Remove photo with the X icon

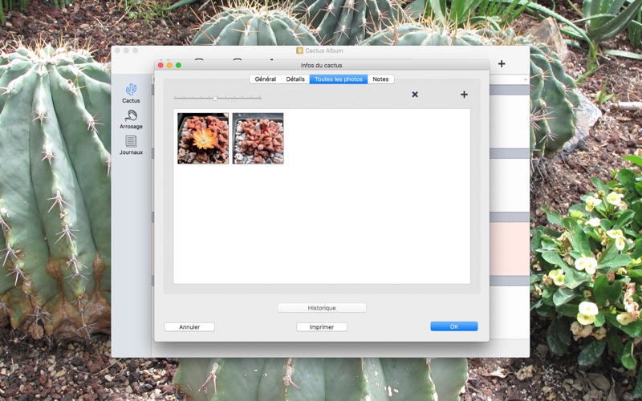pyautogui.click(x=415, y=95)
